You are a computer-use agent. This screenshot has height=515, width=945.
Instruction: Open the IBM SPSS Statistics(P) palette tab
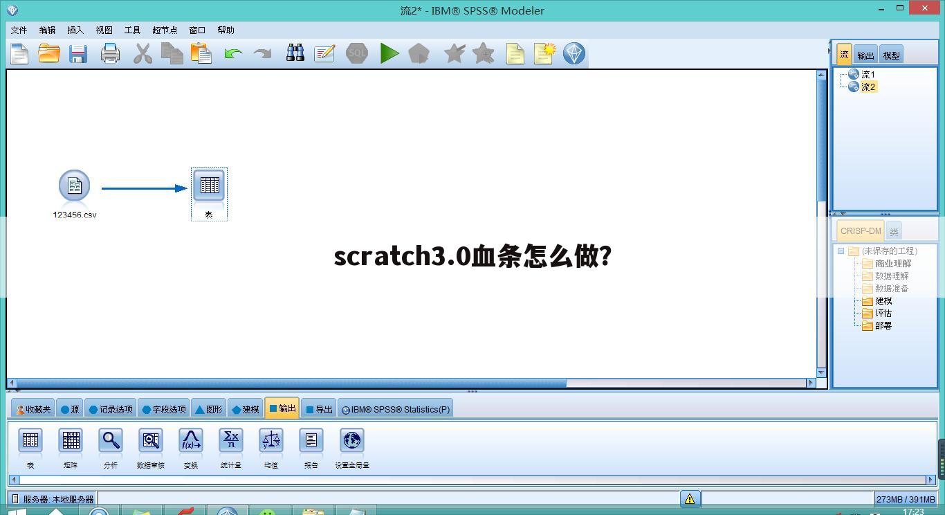[x=395, y=409]
